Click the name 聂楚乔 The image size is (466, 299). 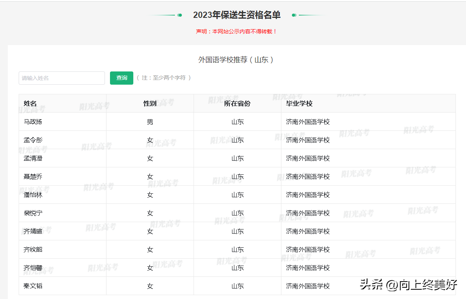[33, 177]
